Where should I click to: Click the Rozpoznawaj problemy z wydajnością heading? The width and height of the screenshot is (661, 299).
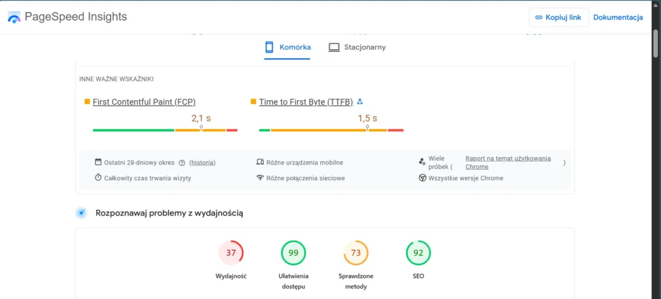pos(170,213)
